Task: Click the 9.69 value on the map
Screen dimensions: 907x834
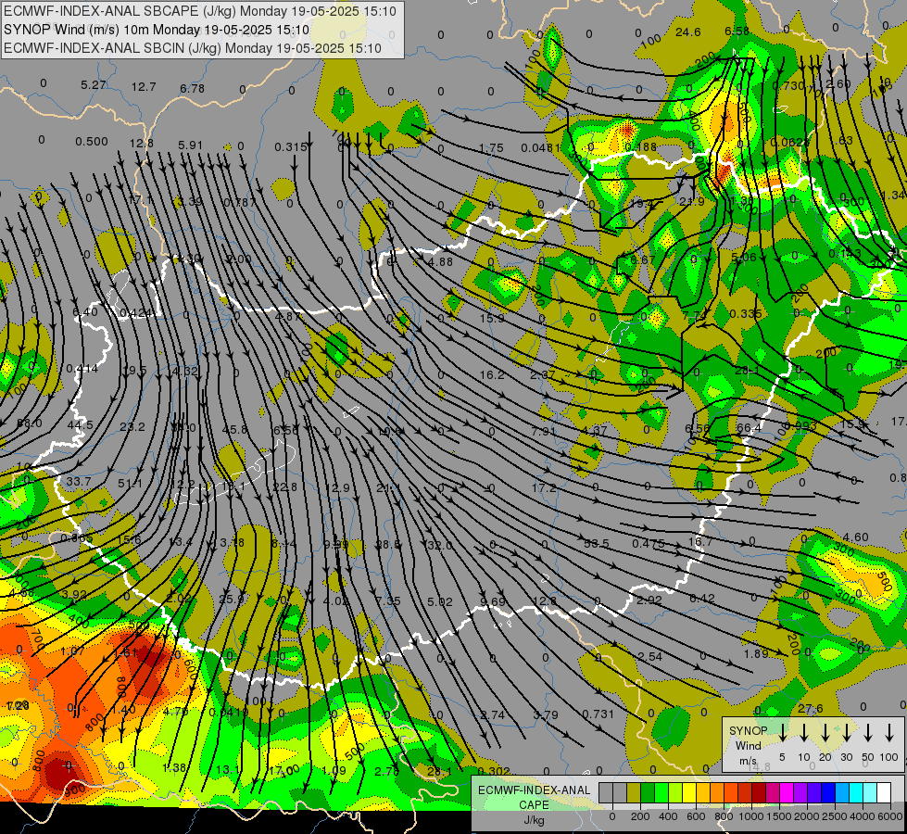Action: [492, 602]
